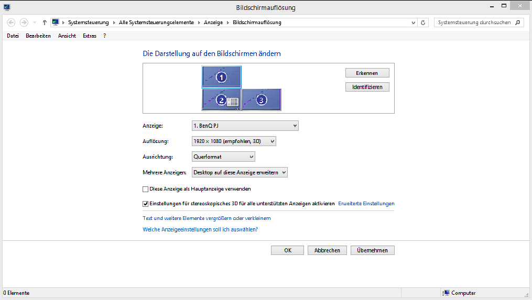The width and height of the screenshot is (532, 300).
Task: Select monitor 1 thumbnail
Action: 222,77
